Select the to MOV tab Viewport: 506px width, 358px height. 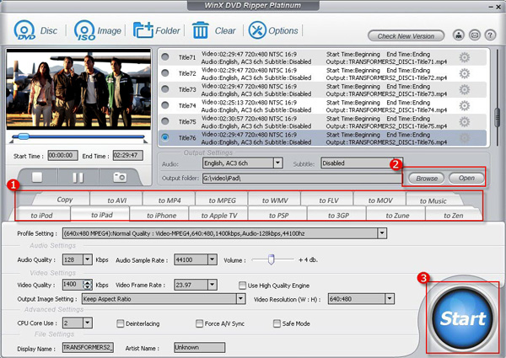(380, 200)
